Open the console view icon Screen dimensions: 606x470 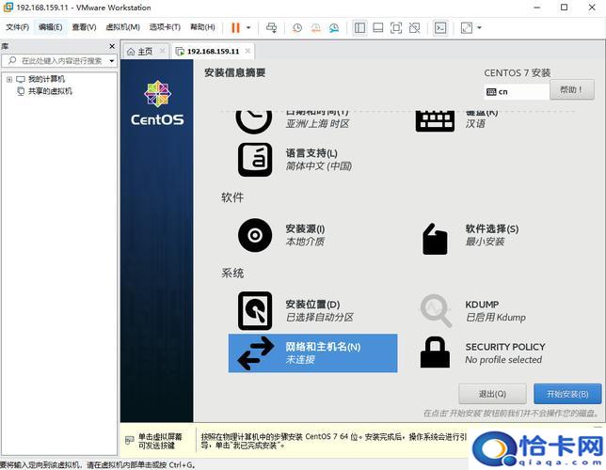coord(440,28)
